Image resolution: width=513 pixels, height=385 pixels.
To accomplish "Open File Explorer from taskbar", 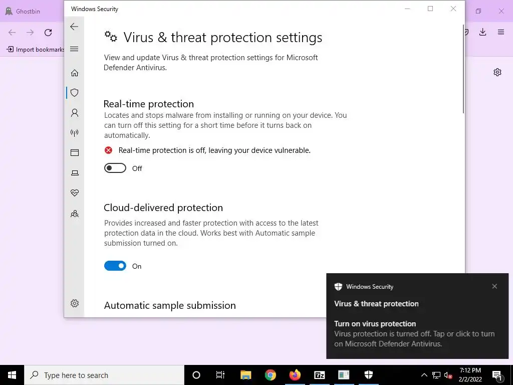I will click(x=245, y=375).
